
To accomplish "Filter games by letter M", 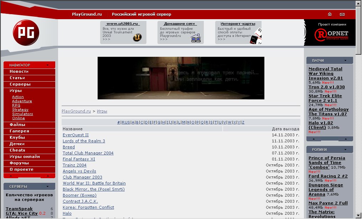I will coord(184,122).
